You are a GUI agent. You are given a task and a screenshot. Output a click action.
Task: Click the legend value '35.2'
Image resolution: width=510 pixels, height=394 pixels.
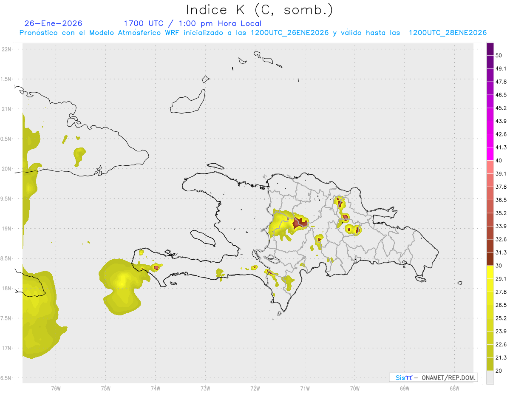click(501, 213)
